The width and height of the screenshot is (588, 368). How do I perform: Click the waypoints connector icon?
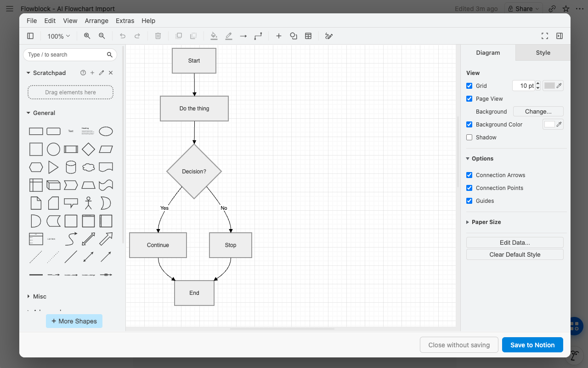point(258,36)
